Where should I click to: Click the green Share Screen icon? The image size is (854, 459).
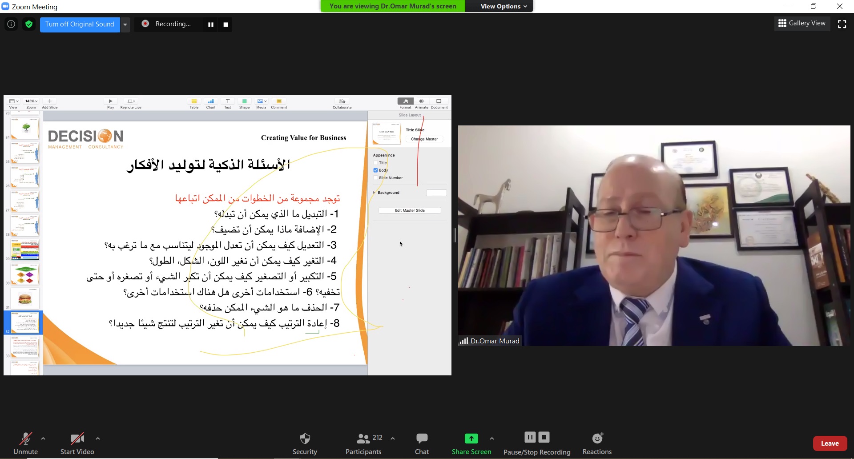tap(471, 439)
